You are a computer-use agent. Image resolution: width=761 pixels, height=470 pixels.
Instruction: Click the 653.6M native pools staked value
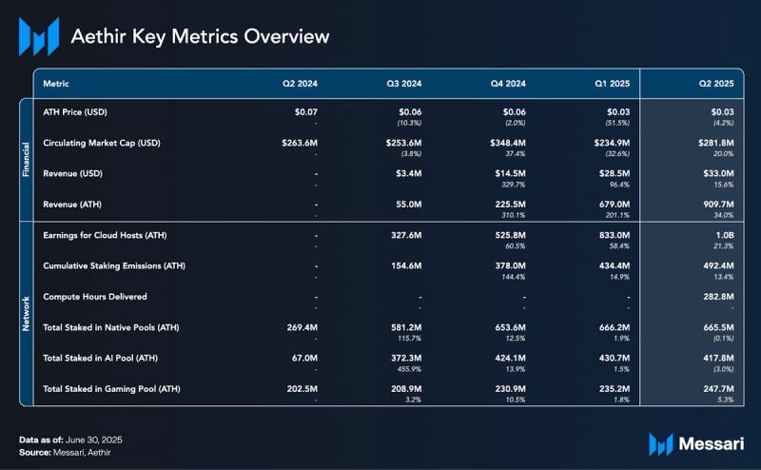pos(511,327)
